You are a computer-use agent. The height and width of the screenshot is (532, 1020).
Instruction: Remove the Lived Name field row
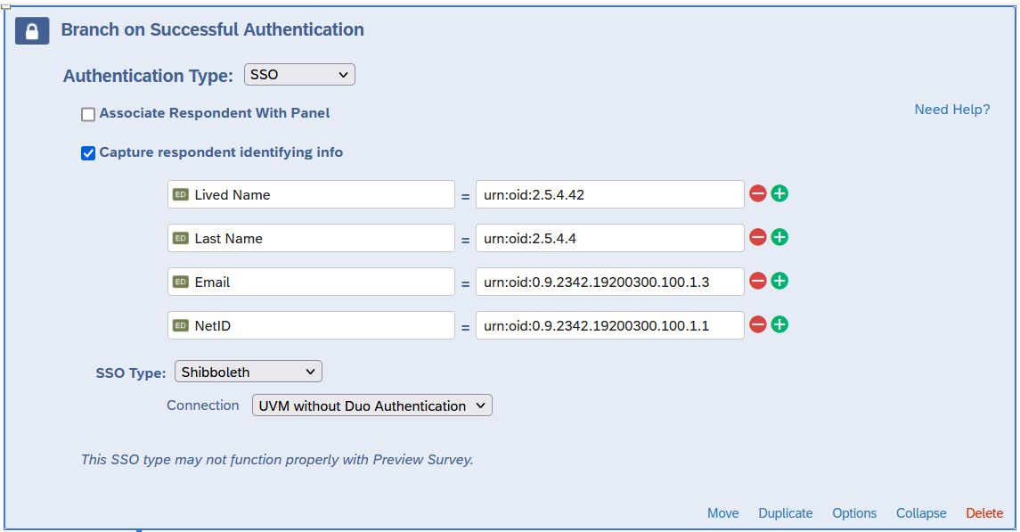tap(758, 193)
